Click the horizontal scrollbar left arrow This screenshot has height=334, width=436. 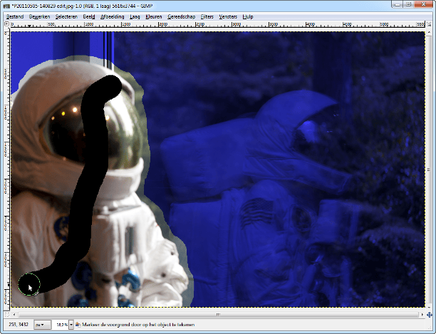[14, 315]
